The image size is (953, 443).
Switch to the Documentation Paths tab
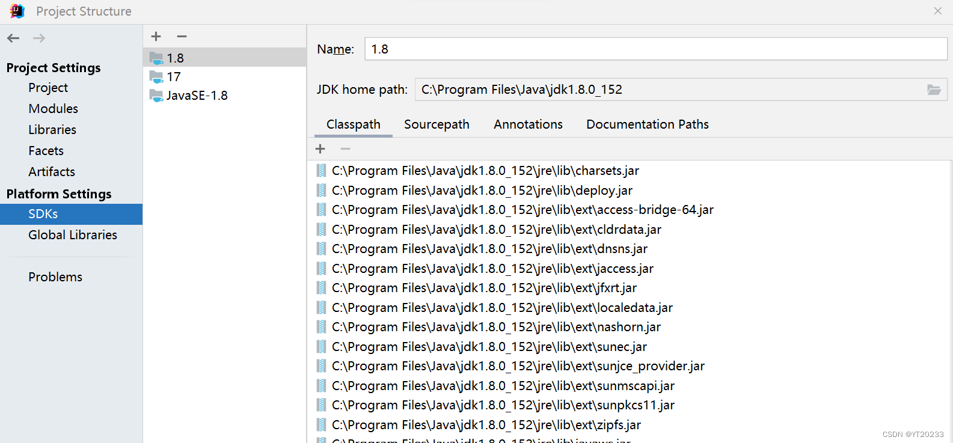click(x=648, y=124)
